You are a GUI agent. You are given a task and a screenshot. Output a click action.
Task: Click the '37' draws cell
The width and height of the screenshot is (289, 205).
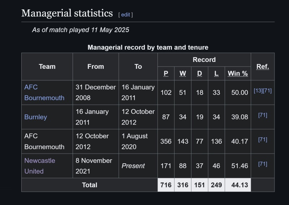[x=200, y=166]
